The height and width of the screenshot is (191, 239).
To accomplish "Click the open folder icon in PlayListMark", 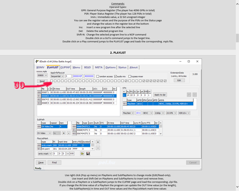I will click(x=82, y=154).
